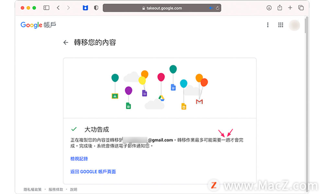The image size is (324, 194).
Task: Open the Google apps grid launcher
Action: click(281, 25)
